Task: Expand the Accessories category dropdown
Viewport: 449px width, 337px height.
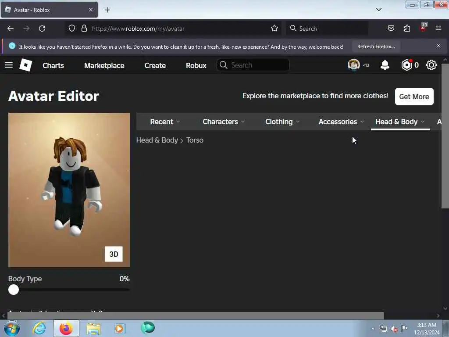Action: 341,122
